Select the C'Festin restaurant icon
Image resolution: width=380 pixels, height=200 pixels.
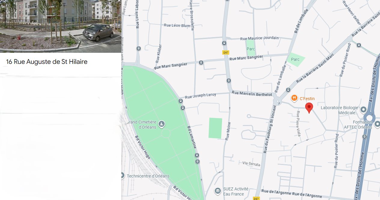tap(294, 98)
